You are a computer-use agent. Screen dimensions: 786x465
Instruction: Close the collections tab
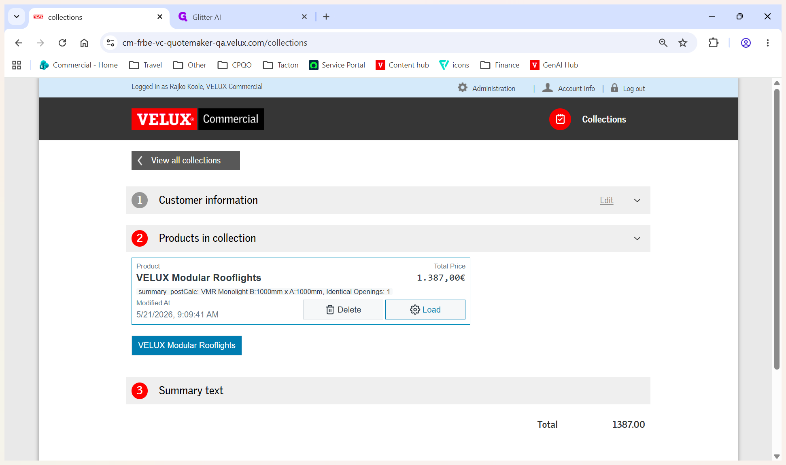pyautogui.click(x=160, y=17)
